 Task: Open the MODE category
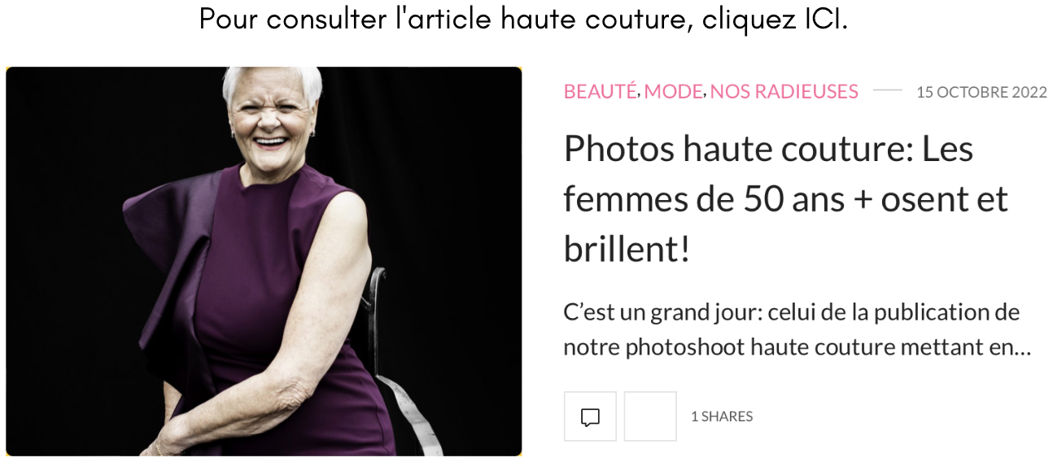pos(674,92)
